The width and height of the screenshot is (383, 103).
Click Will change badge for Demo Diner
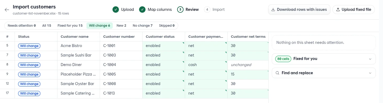pyautogui.click(x=29, y=65)
